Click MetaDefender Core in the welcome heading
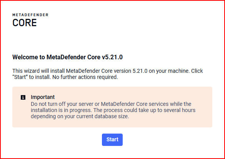Image resolution: width=225 pixels, height=159 pixels. point(73,57)
